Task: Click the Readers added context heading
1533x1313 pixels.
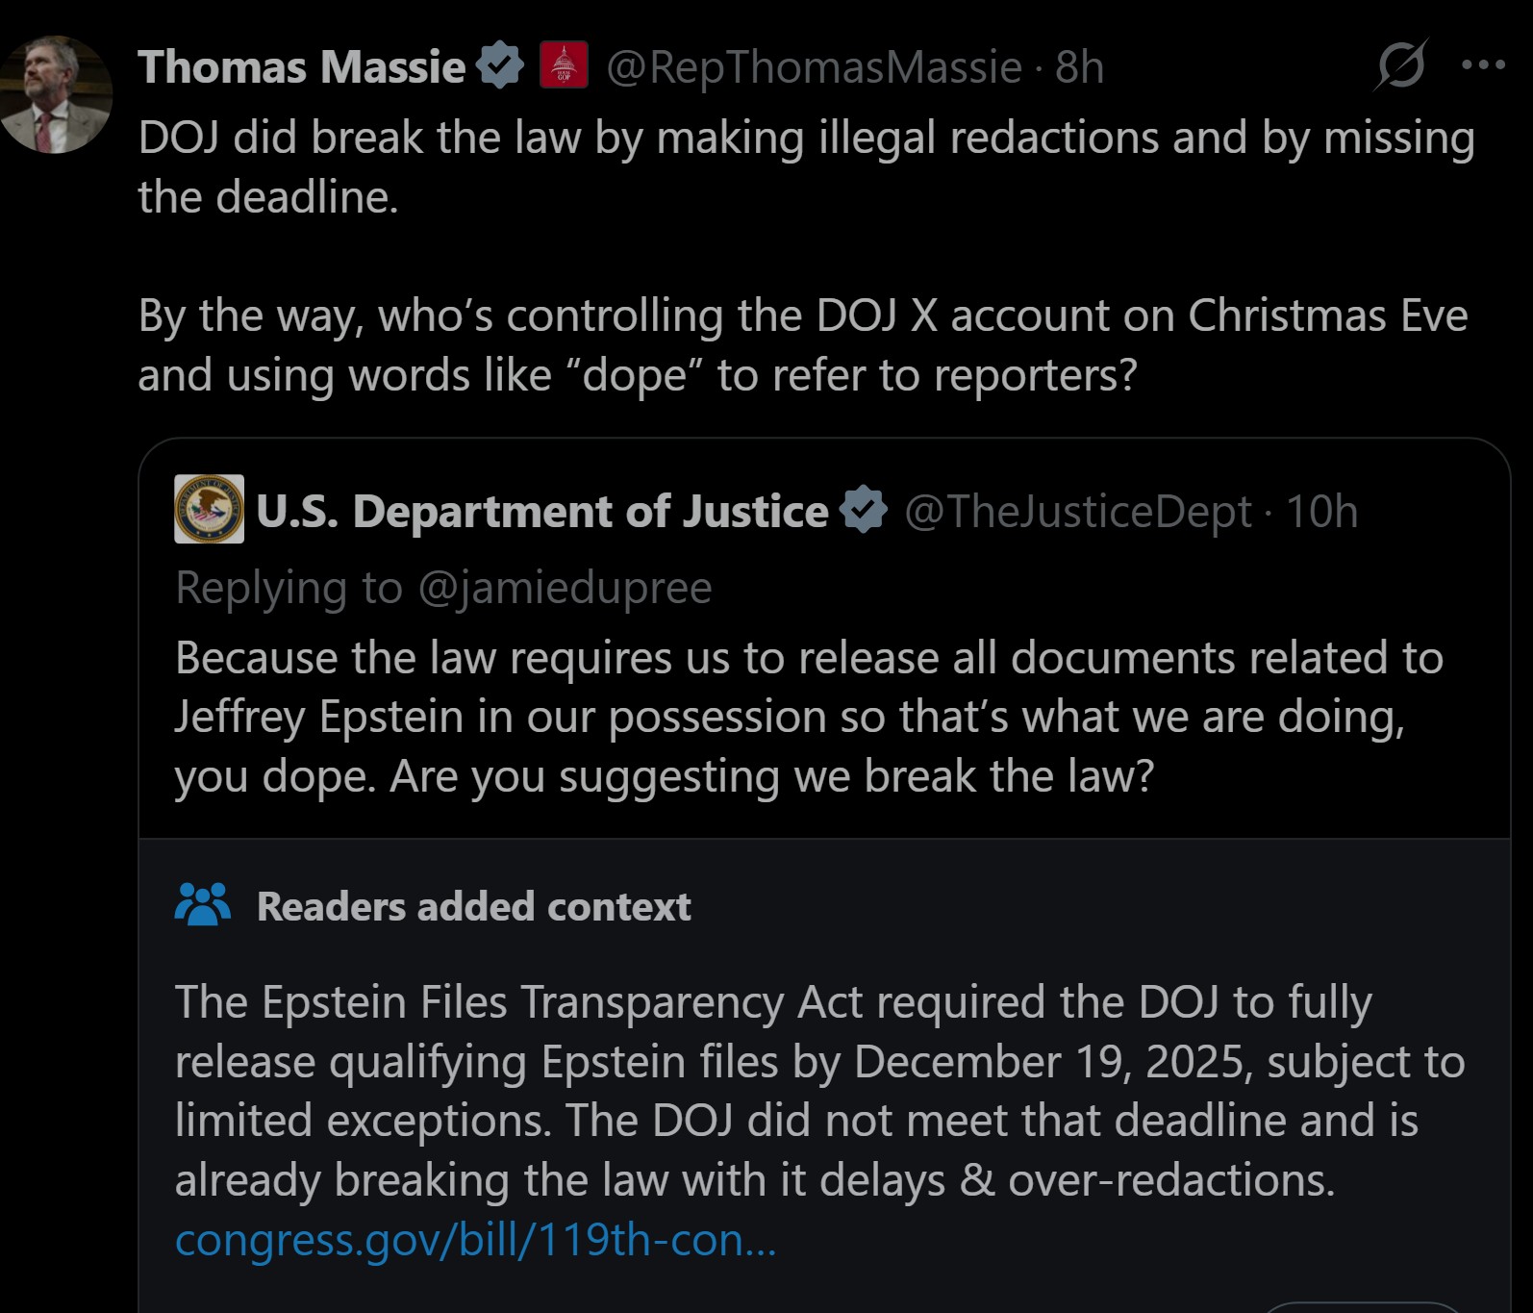Action: (x=473, y=907)
